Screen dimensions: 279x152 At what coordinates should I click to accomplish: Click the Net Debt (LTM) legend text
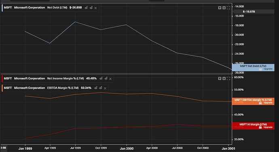[57, 7]
